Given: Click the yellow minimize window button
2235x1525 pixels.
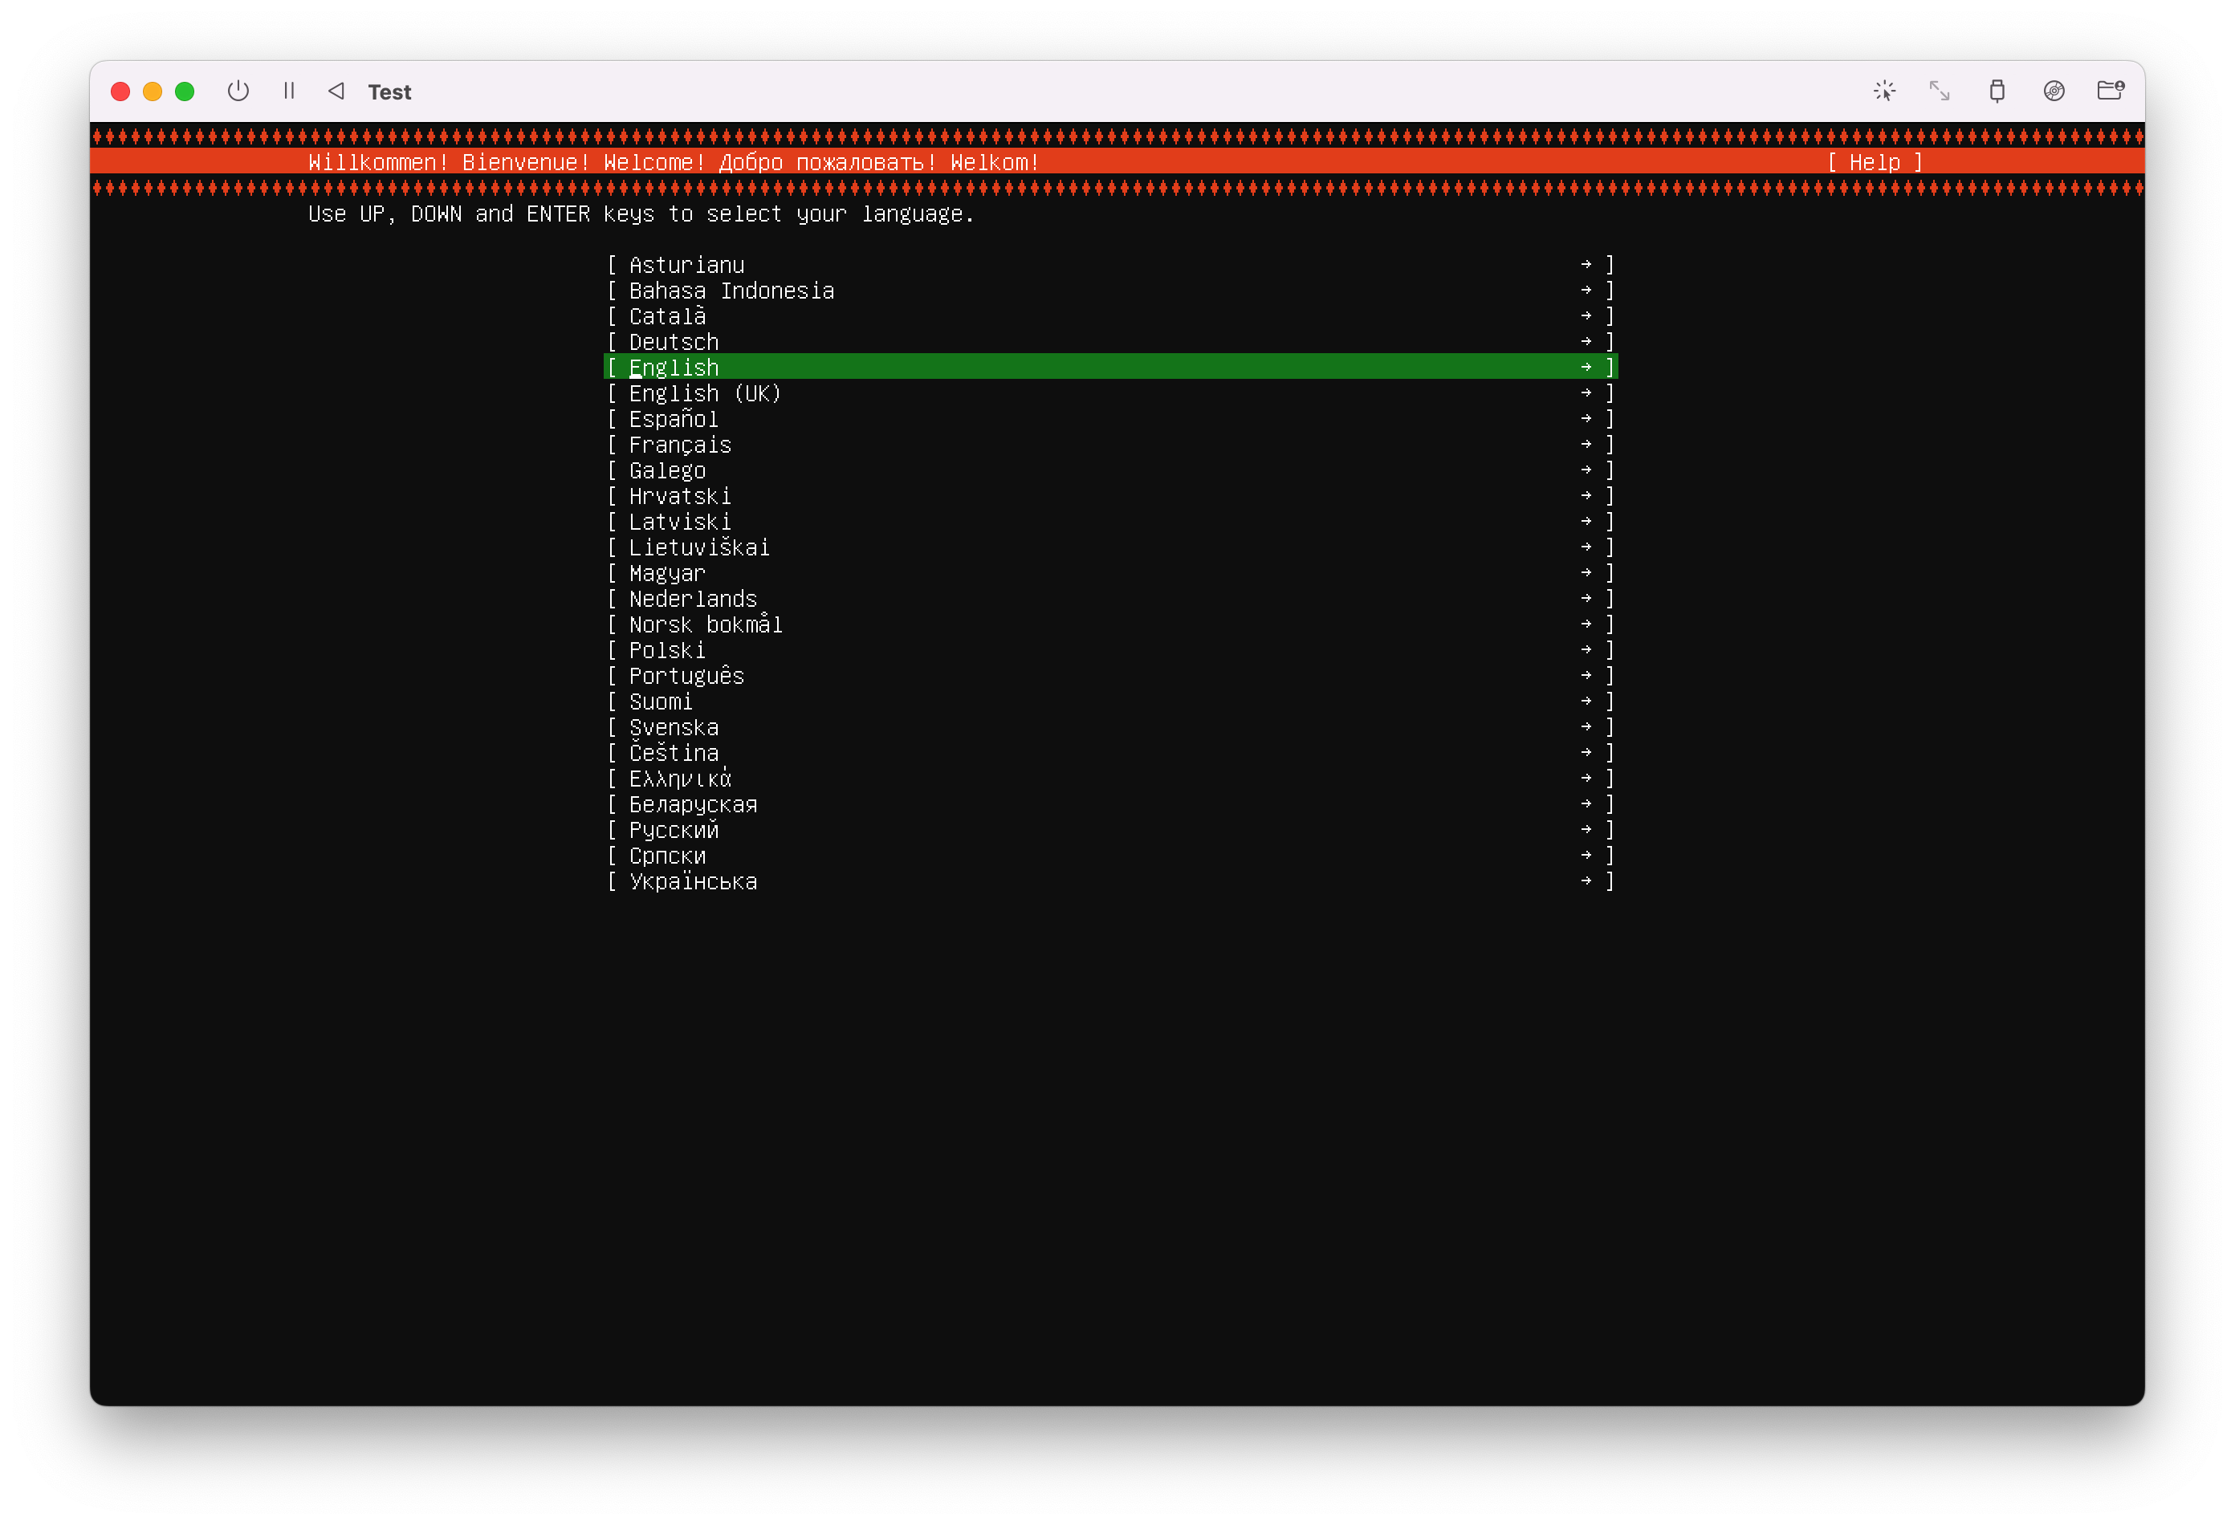Looking at the screenshot, I should point(152,91).
